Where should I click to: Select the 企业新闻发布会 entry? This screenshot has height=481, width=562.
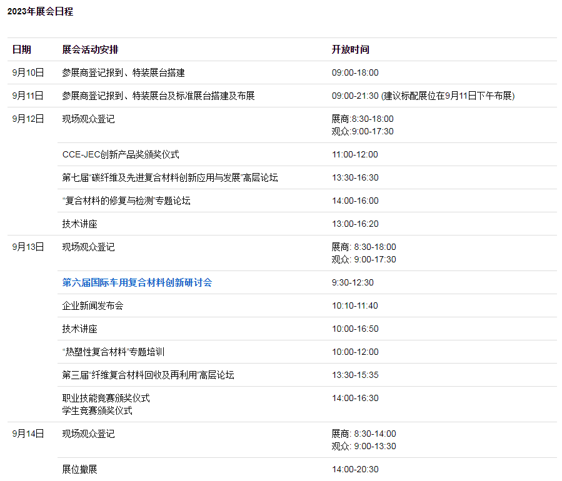coord(93,305)
